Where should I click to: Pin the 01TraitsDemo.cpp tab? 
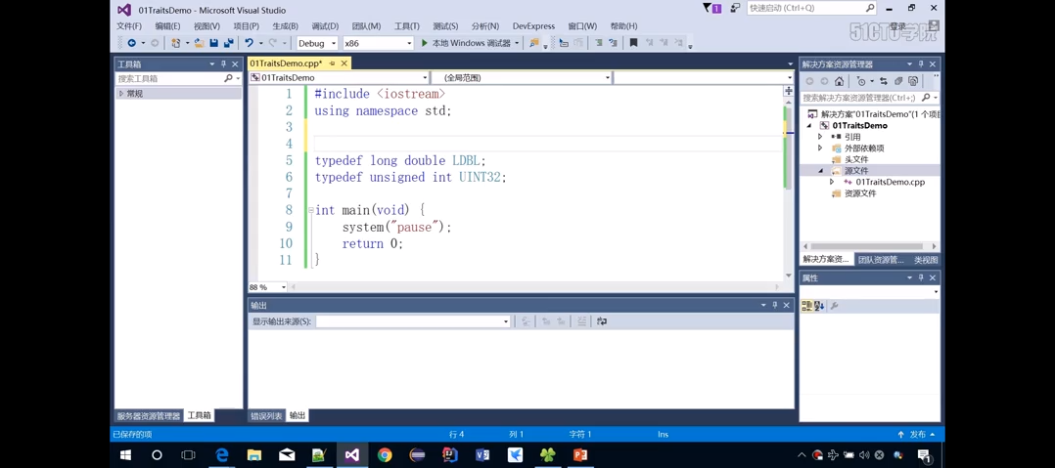click(333, 64)
